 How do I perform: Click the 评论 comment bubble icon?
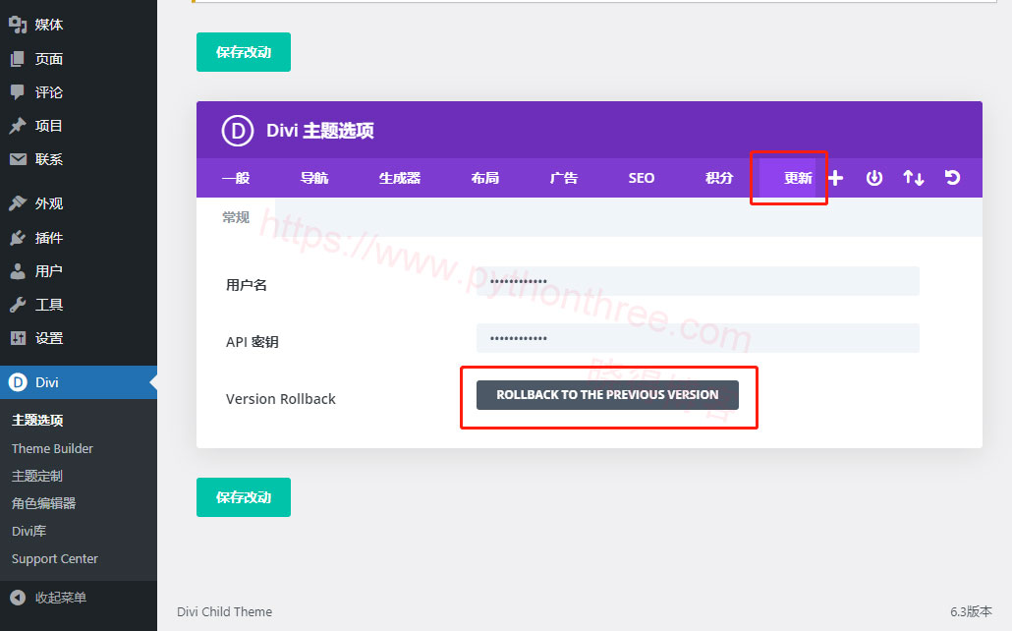pos(18,92)
